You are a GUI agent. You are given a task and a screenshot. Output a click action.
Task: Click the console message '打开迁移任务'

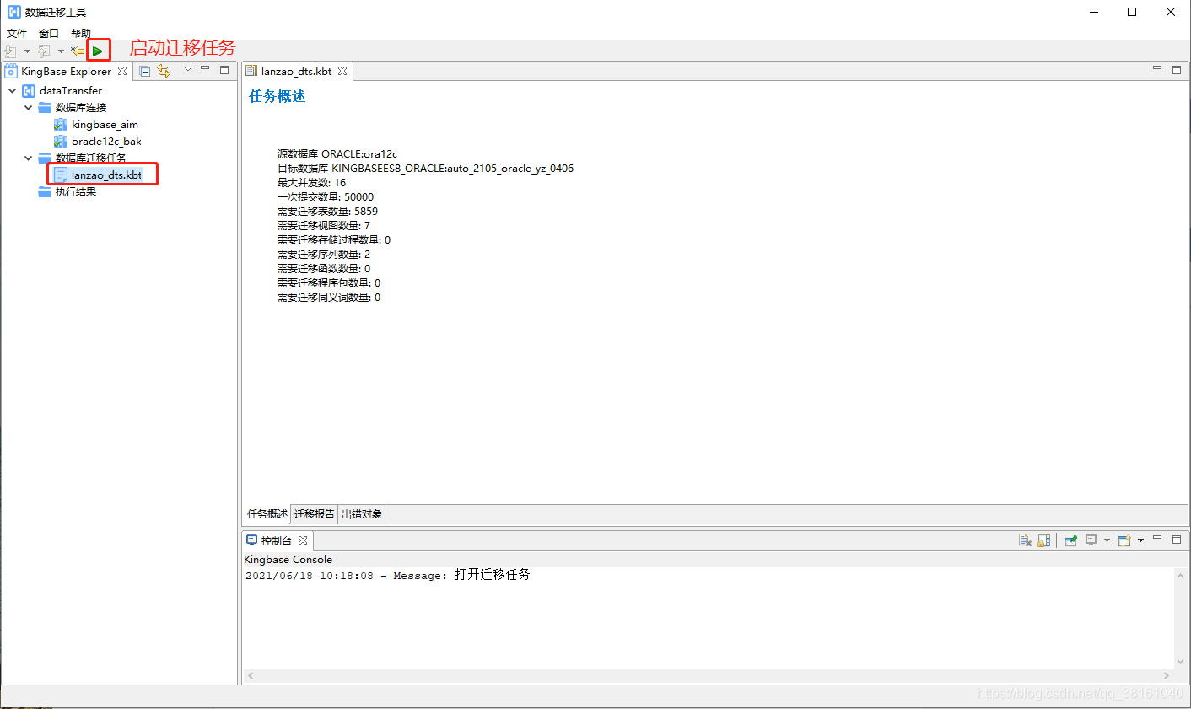click(x=493, y=575)
